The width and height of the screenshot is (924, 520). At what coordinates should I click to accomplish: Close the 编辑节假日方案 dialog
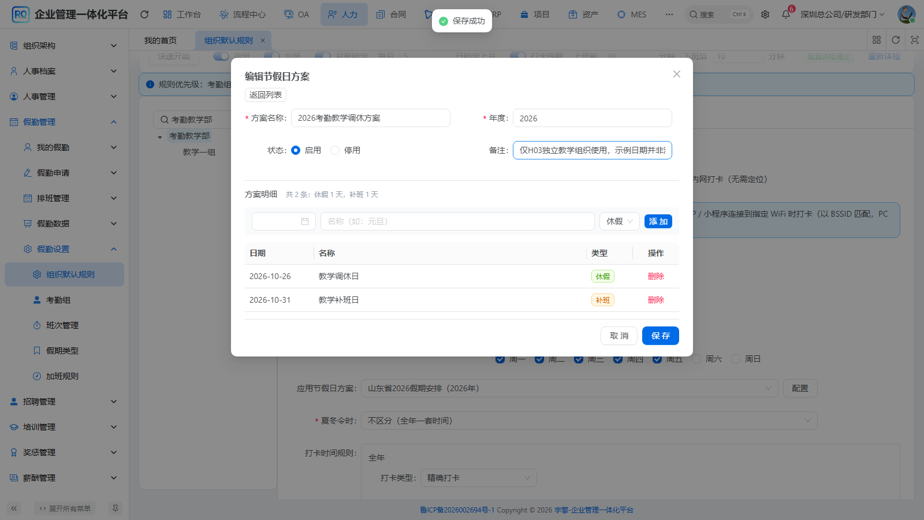coord(677,74)
